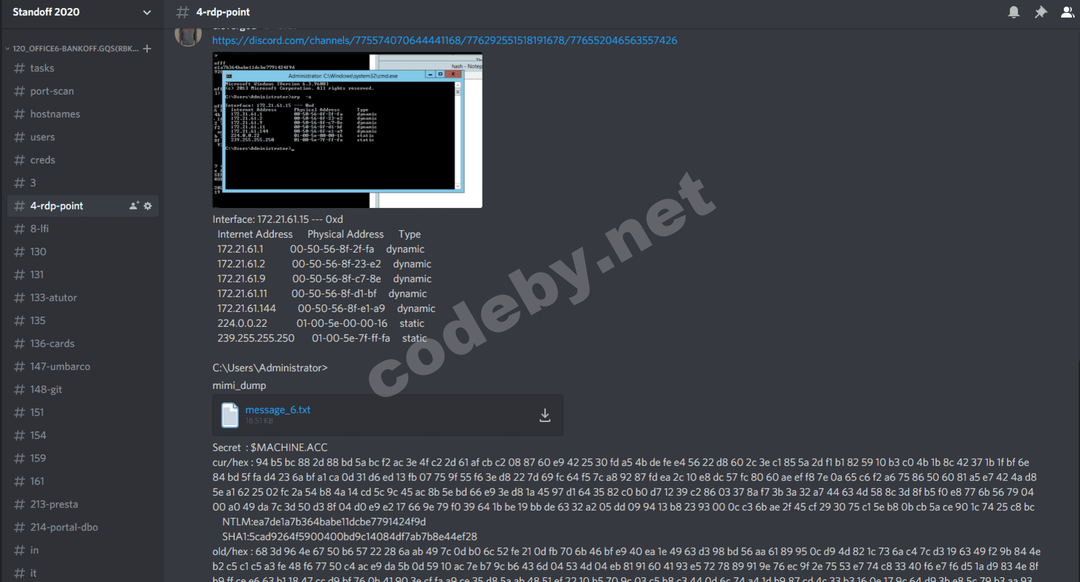
Task: Click the 'C:\Users\Administrator>' prompt text
Action: pyautogui.click(x=270, y=368)
